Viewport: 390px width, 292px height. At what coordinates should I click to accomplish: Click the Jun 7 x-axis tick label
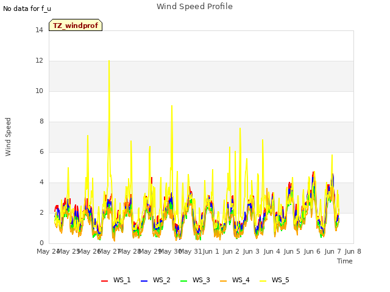coord(333,251)
